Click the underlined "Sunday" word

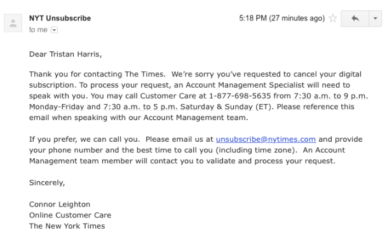pos(238,107)
